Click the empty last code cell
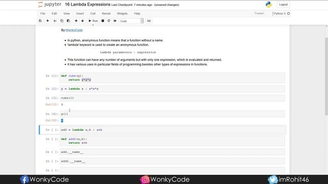The height and width of the screenshot is (184, 328). tap(172, 170)
